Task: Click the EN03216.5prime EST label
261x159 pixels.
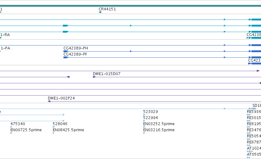Action: click(159, 130)
